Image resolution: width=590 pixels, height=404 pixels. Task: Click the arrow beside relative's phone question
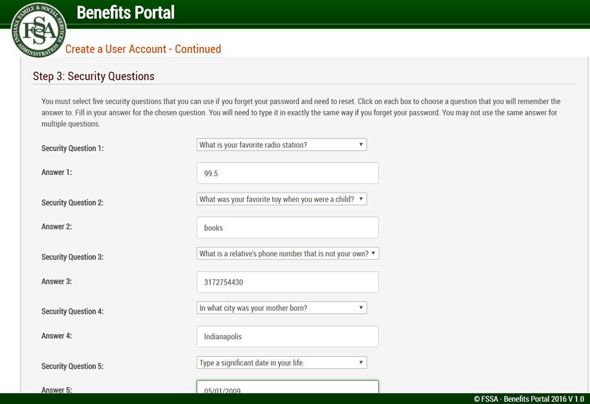373,253
